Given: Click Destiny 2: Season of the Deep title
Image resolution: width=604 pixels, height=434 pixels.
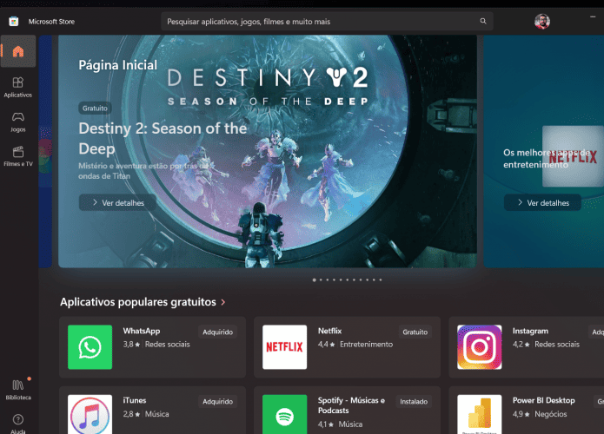Looking at the screenshot, I should point(163,139).
